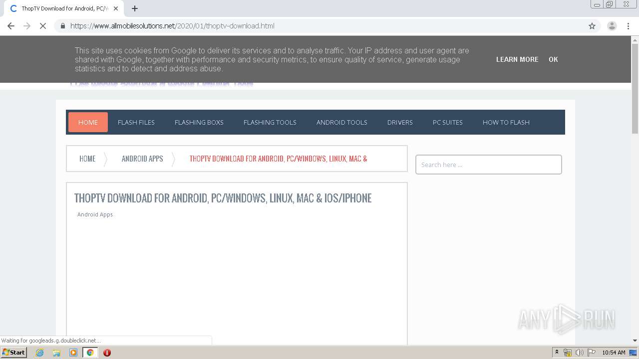Click the HOME breadcrumb link
Image resolution: width=639 pixels, height=359 pixels.
(87, 159)
